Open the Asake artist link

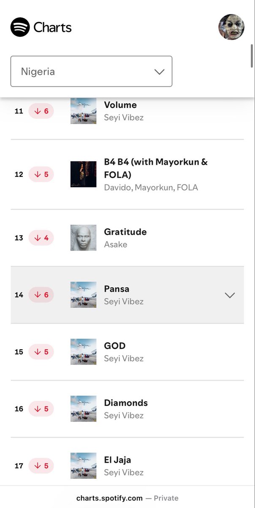(116, 245)
